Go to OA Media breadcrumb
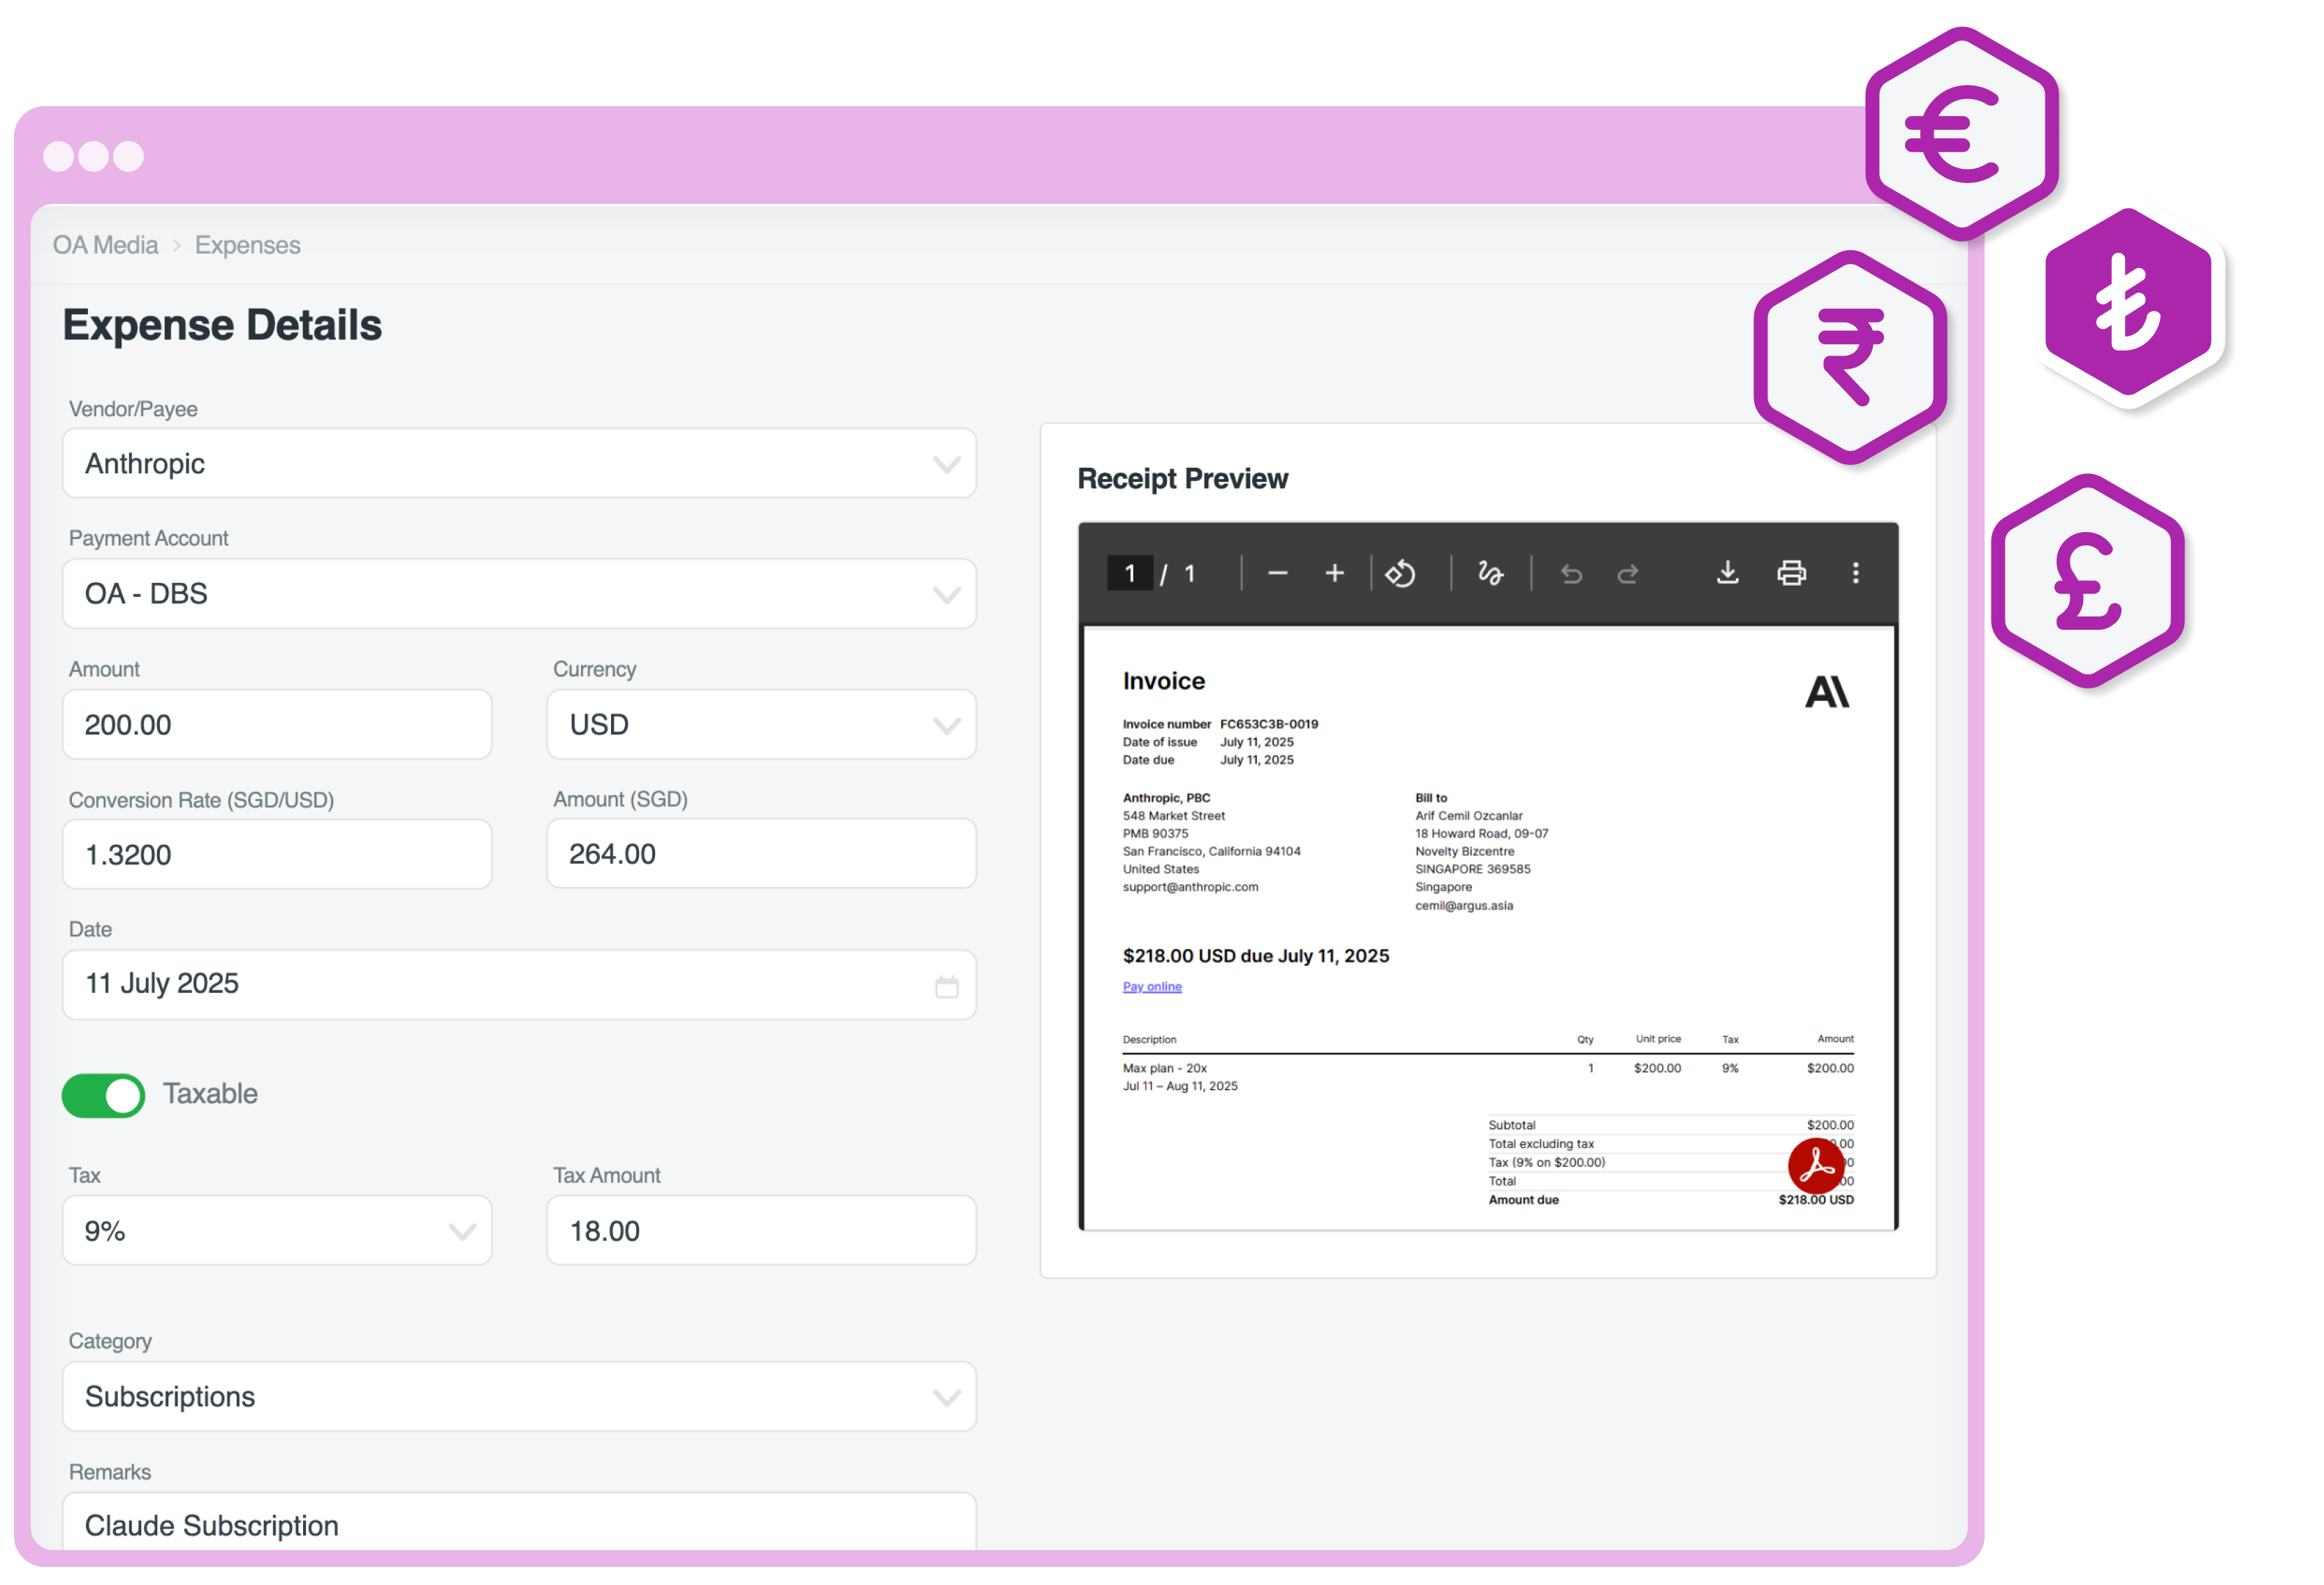 pos(105,245)
